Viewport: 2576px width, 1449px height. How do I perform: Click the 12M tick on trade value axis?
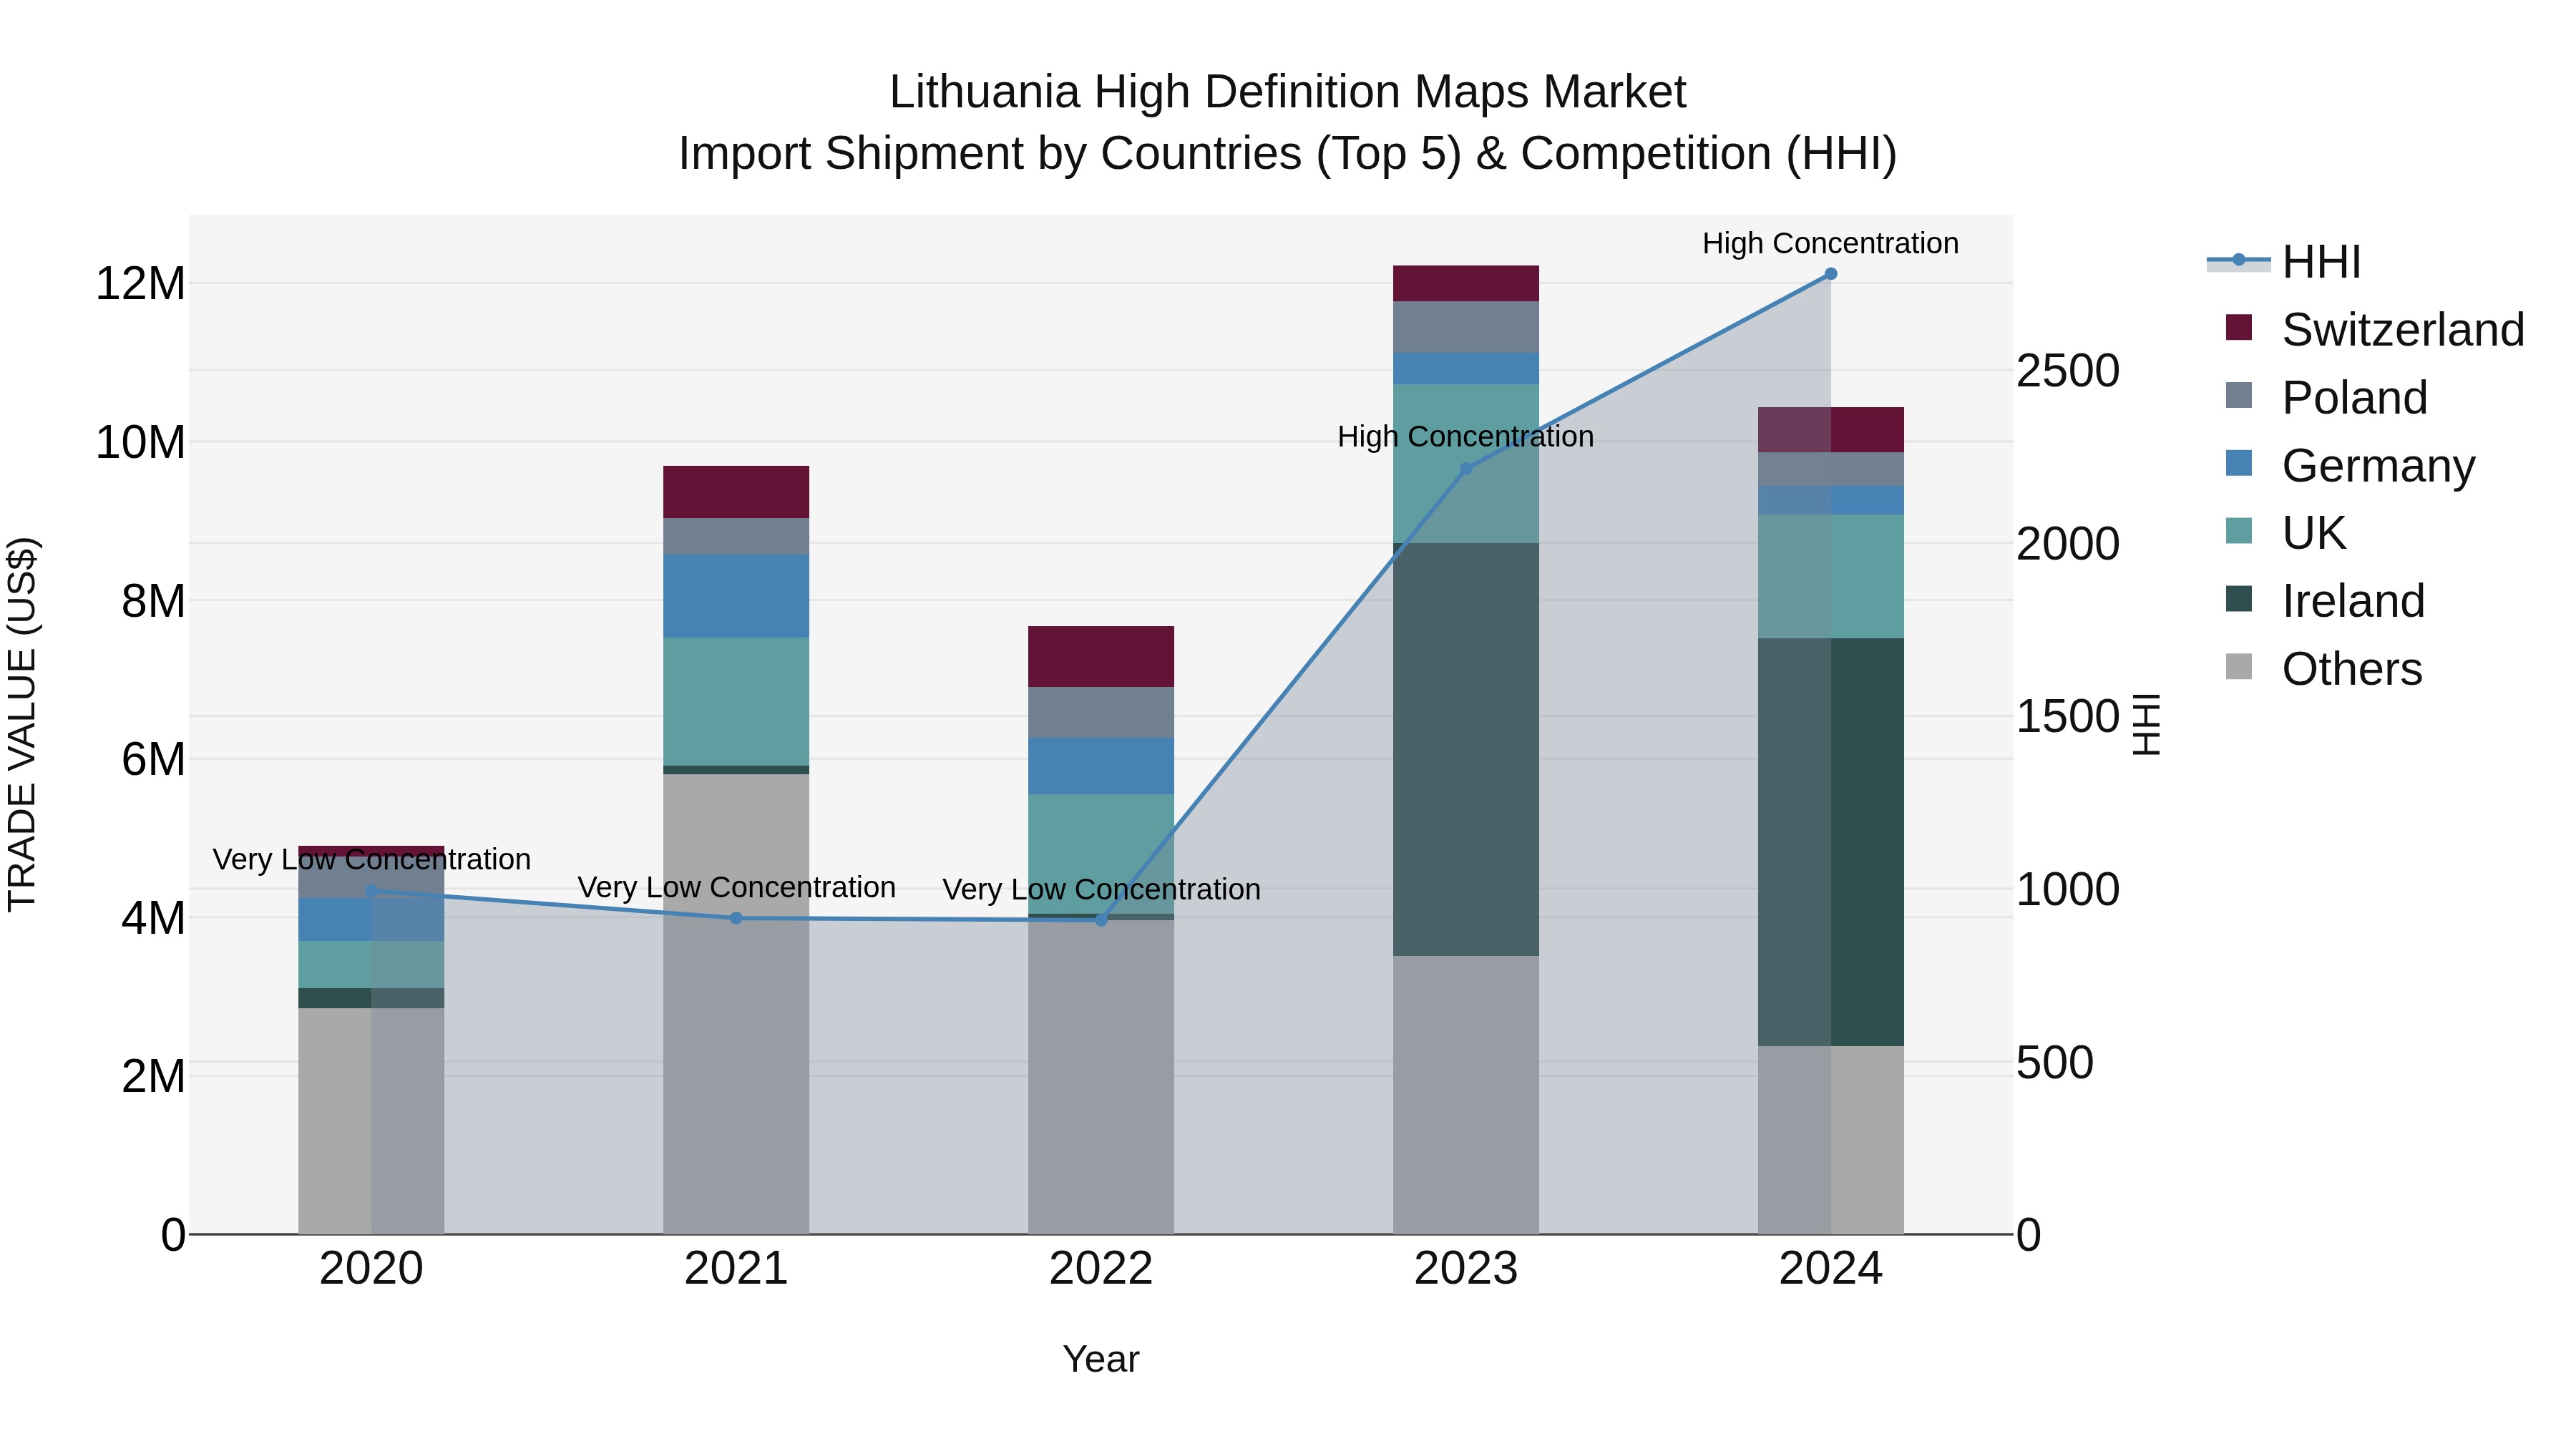(140, 284)
